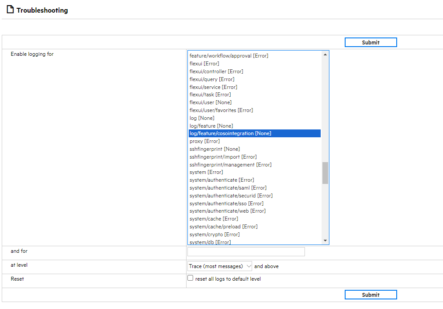
Task: Click the bottom Submit button
Action: 370,294
